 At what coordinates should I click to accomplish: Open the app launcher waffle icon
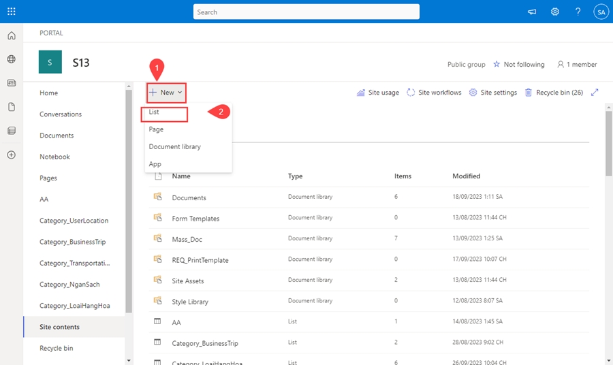coord(12,12)
